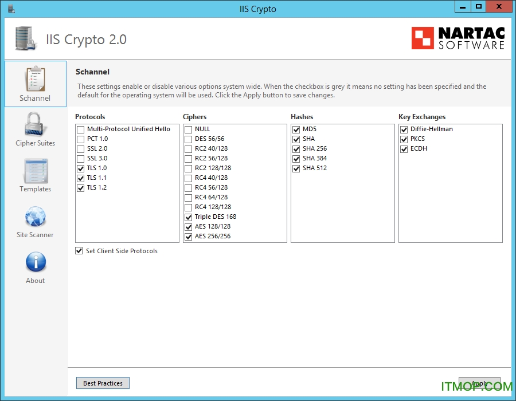Viewport: 516px width, 401px height.
Task: Disable the AES 256/256 cipher
Action: [188, 236]
